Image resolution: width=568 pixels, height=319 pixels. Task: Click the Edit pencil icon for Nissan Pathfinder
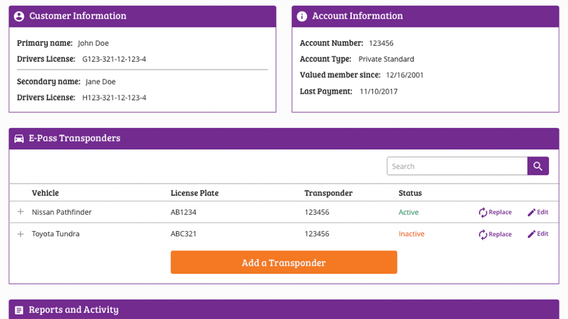530,212
